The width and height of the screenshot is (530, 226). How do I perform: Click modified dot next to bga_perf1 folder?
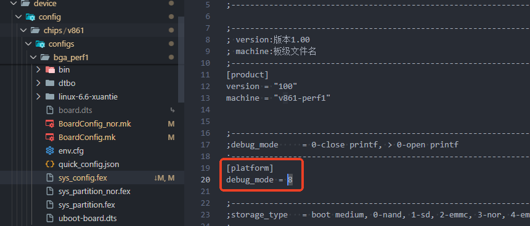point(171,57)
